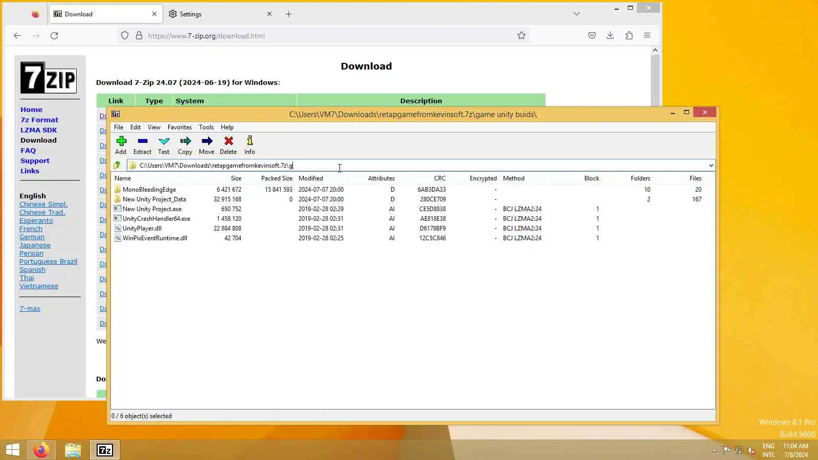Select New Unity Project.exe file icon

coord(118,209)
